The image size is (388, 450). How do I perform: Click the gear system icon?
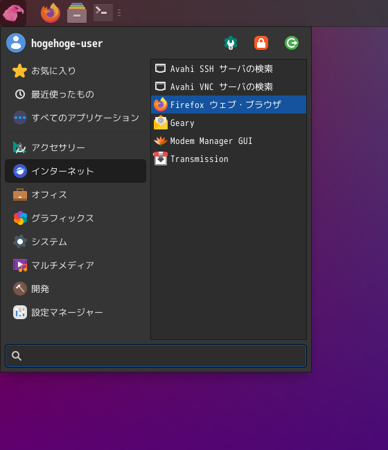tap(20, 242)
